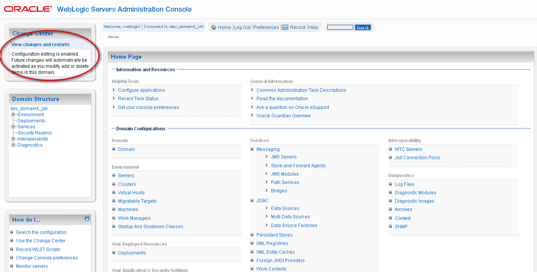537x272 pixels.
Task: Open Multi Data Sources link
Action: click(290, 217)
